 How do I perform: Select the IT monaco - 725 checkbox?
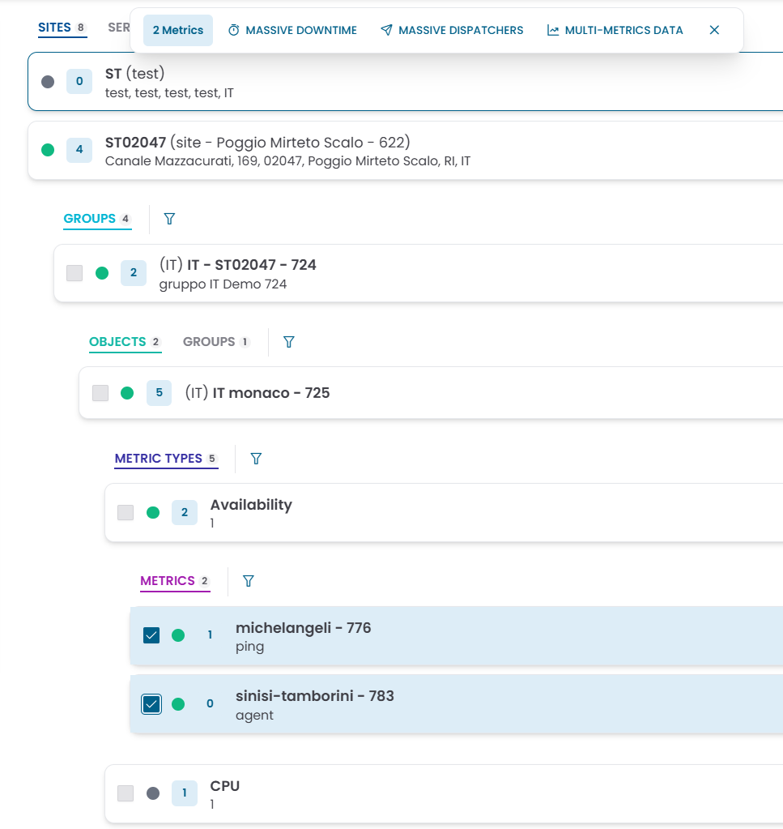100,393
